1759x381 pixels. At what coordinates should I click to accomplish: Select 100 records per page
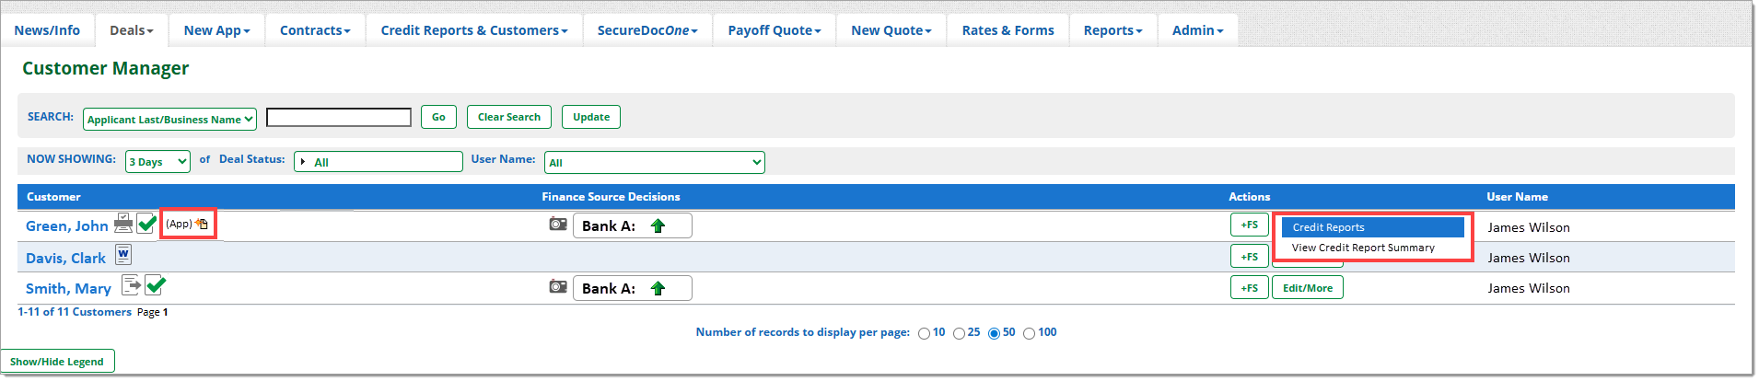pyautogui.click(x=1029, y=334)
